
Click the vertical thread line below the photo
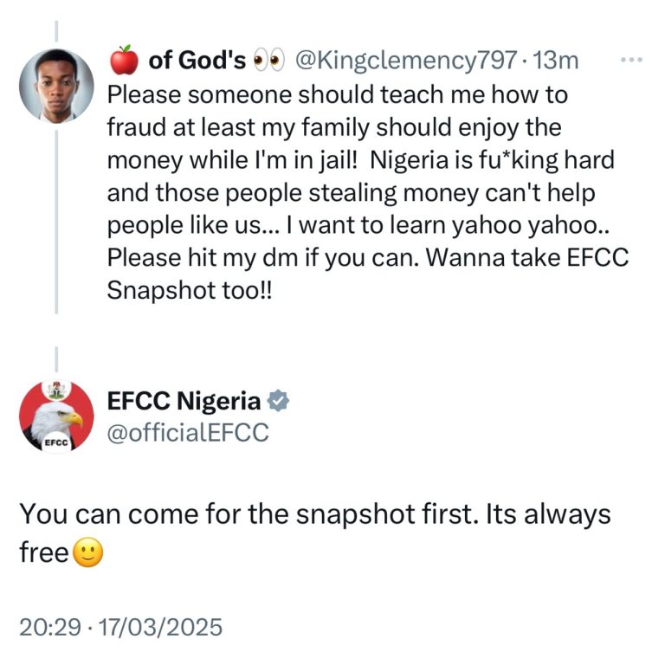coord(57,216)
